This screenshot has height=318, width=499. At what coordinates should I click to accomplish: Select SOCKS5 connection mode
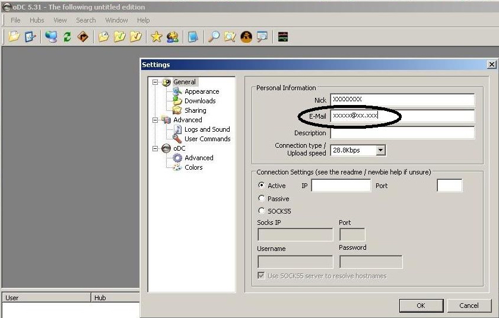[x=261, y=211]
